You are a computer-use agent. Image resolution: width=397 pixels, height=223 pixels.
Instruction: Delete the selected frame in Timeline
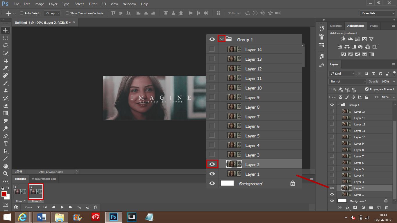(96, 207)
